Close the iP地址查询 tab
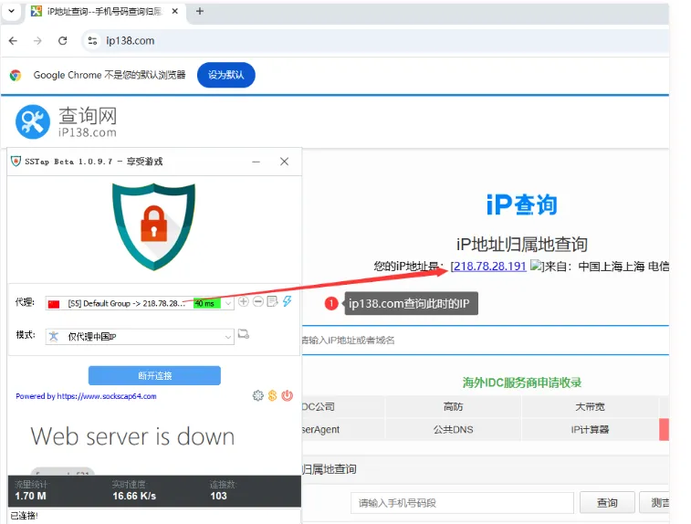This screenshot has width=691, height=524. (175, 12)
